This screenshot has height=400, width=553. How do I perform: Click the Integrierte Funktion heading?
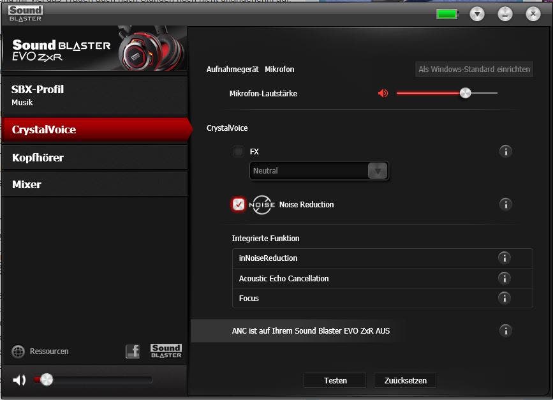pyautogui.click(x=265, y=239)
